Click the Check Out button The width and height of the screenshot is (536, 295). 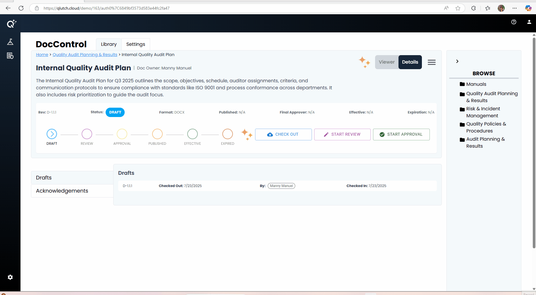coord(283,135)
